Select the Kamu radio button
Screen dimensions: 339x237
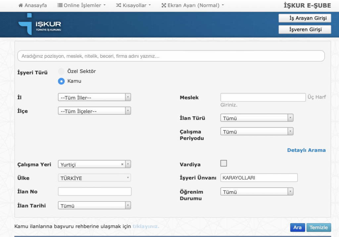coord(61,81)
